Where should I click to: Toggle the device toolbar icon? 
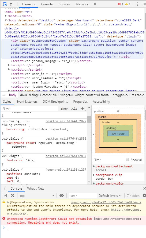click(12, 4)
